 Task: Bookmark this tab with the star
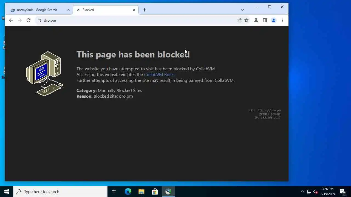pos(246,20)
